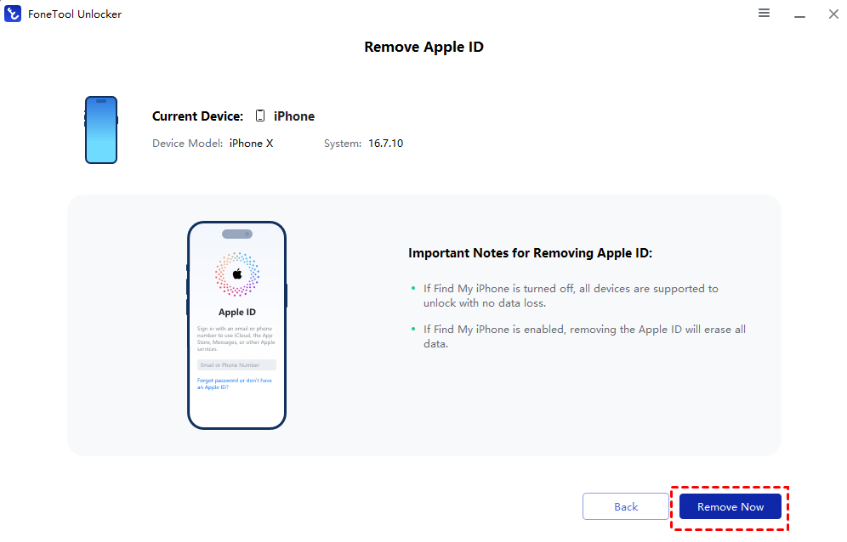Screen dimensions: 847x542
Task: Select the iPhone current device name
Action: point(293,116)
